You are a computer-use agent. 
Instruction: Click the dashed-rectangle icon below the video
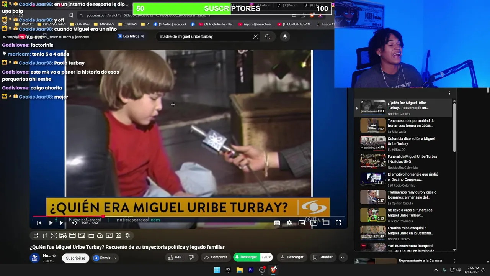(91, 235)
